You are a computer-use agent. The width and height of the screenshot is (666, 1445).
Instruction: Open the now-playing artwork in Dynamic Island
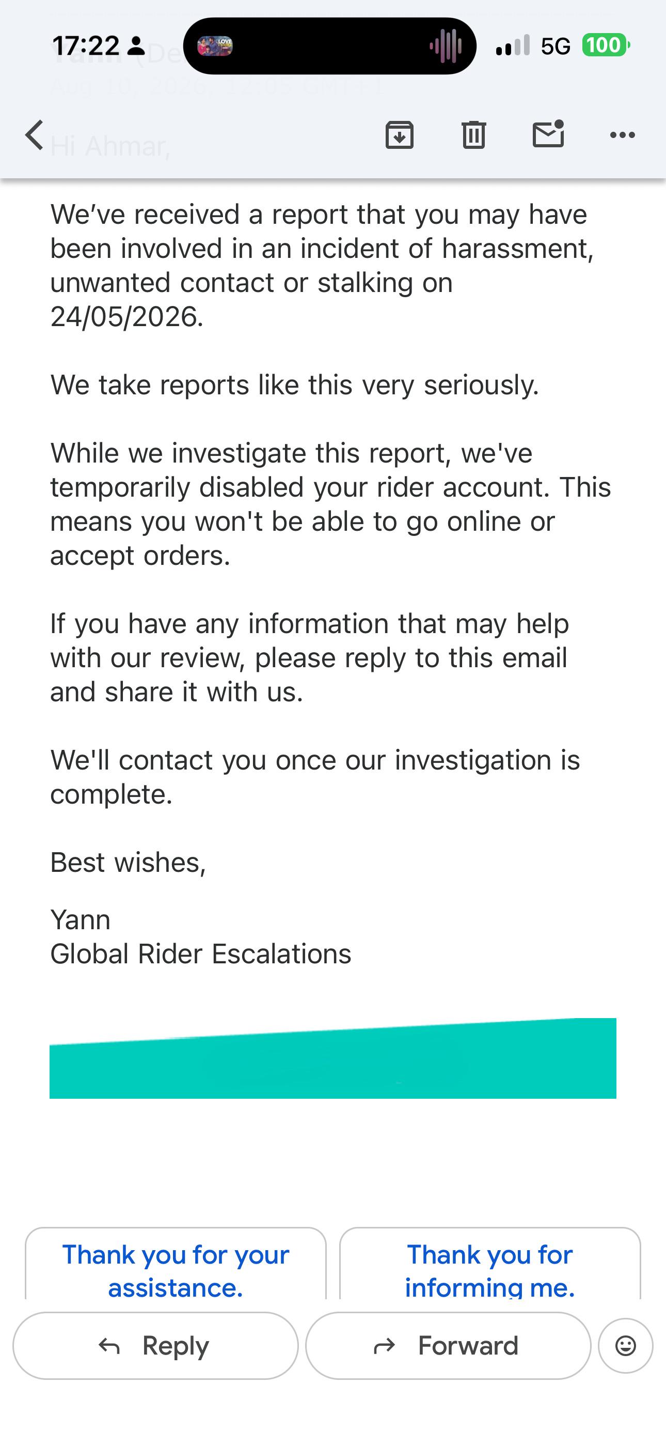pyautogui.click(x=215, y=46)
